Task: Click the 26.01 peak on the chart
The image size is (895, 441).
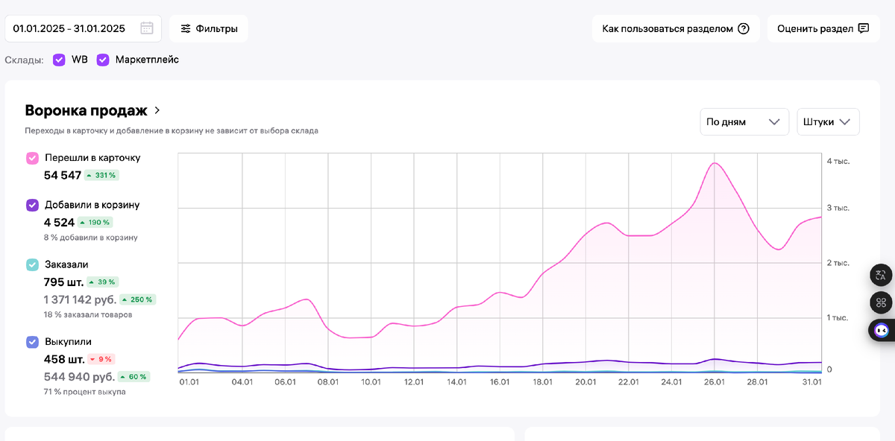Action: 715,163
